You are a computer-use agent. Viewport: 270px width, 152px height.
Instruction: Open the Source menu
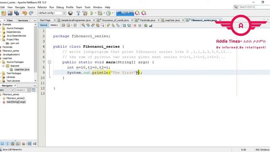click(31, 7)
